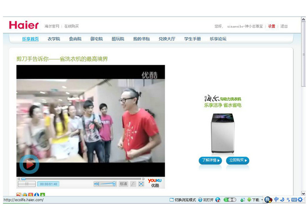Click the seek-back arrow left of progress bar

coord(18,179)
